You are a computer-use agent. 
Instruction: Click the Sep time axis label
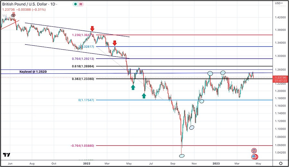tap(173, 163)
